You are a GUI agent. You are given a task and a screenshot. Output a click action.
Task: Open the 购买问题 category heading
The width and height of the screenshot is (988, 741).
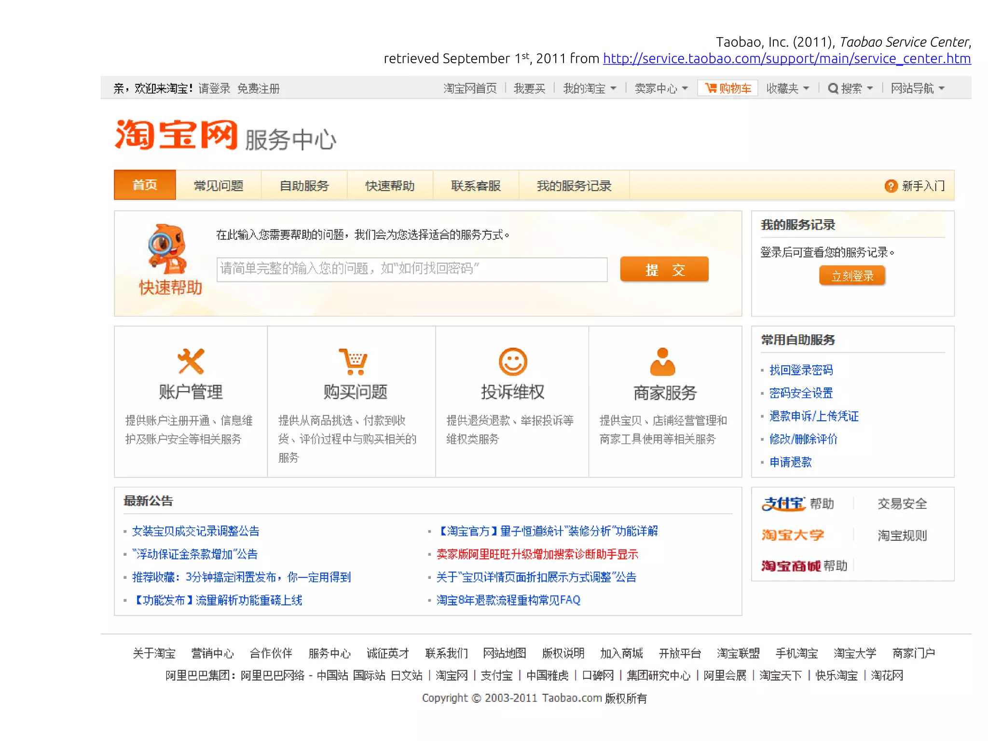(355, 392)
